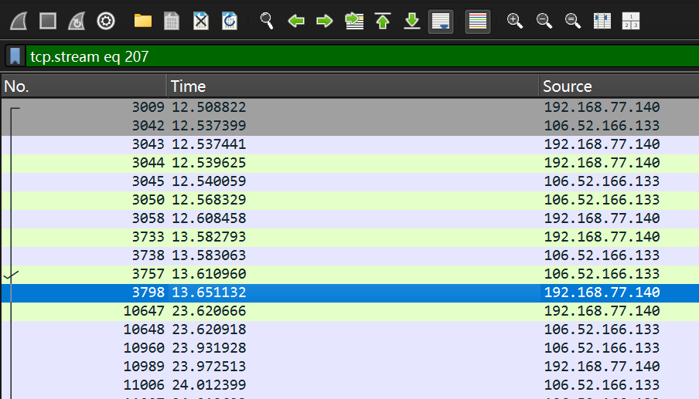Image resolution: width=699 pixels, height=399 pixels.
Task: Jump to the first packet
Action: coord(383,21)
